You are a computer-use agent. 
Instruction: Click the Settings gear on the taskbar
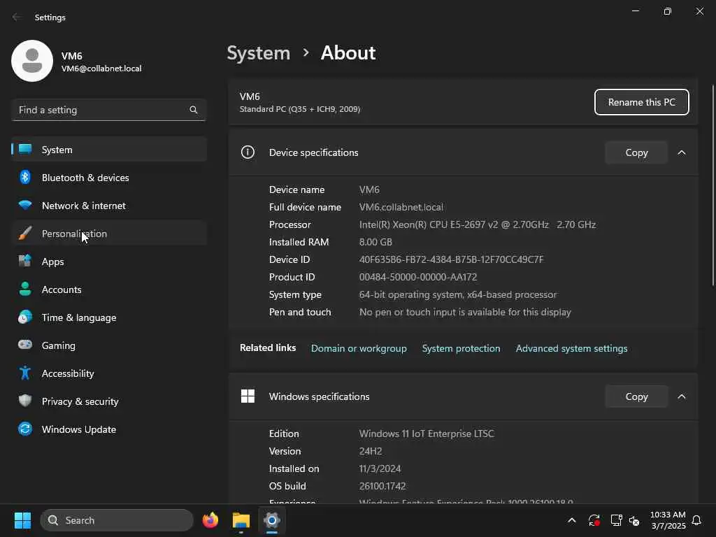tap(271, 520)
